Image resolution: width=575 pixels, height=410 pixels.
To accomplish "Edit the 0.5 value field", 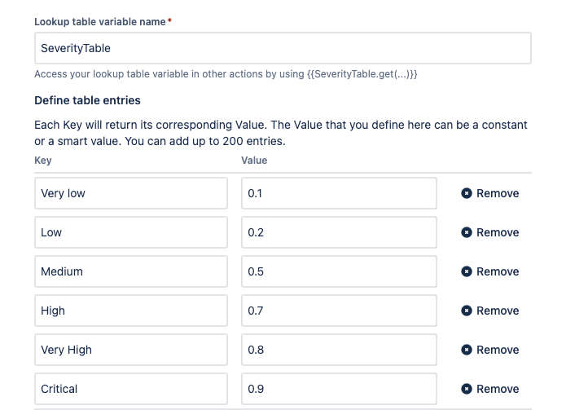I will tap(339, 271).
